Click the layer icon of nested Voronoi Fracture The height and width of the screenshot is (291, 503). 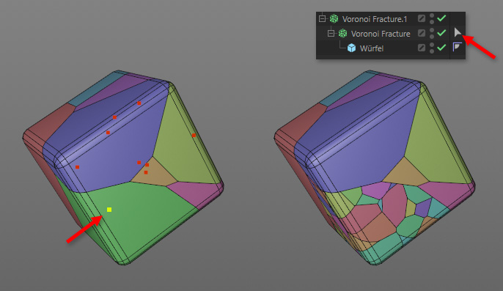[422, 33]
